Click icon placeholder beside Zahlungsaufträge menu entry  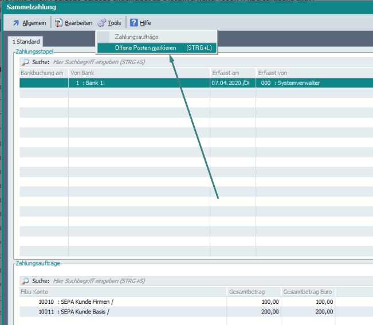[103, 37]
